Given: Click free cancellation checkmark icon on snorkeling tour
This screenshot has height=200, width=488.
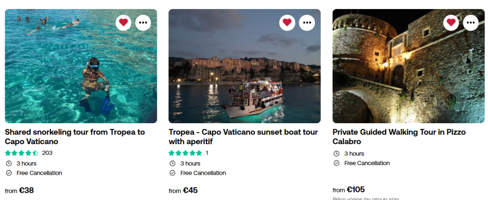Looking at the screenshot, I should pyautogui.click(x=9, y=173).
